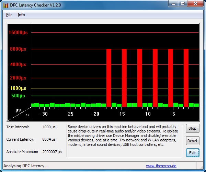Viewport: 206px width, 172px height.
Task: Exit the application using the Exit button
Action: [x=192, y=153]
